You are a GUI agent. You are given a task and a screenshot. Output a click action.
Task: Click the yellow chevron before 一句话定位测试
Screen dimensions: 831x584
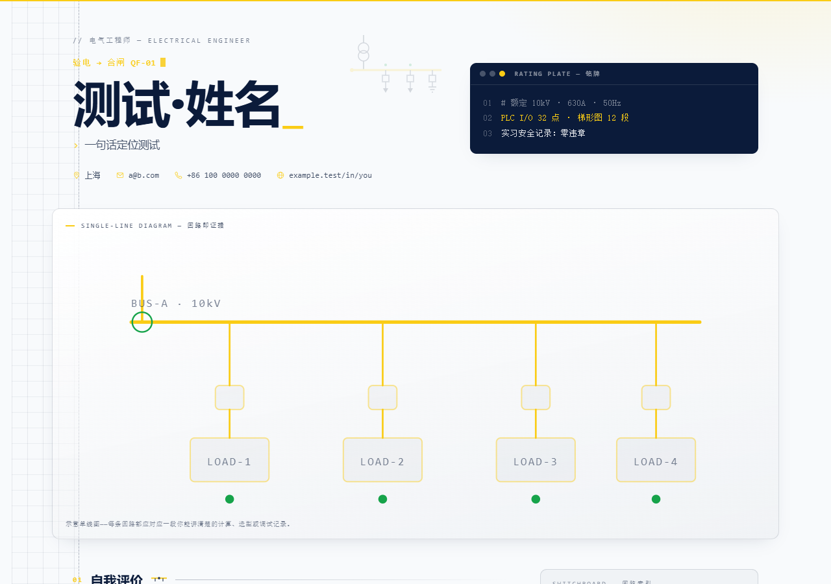click(76, 145)
